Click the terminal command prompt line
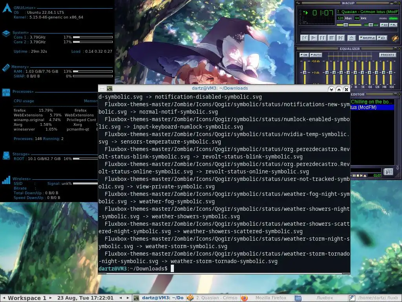 pos(224,269)
